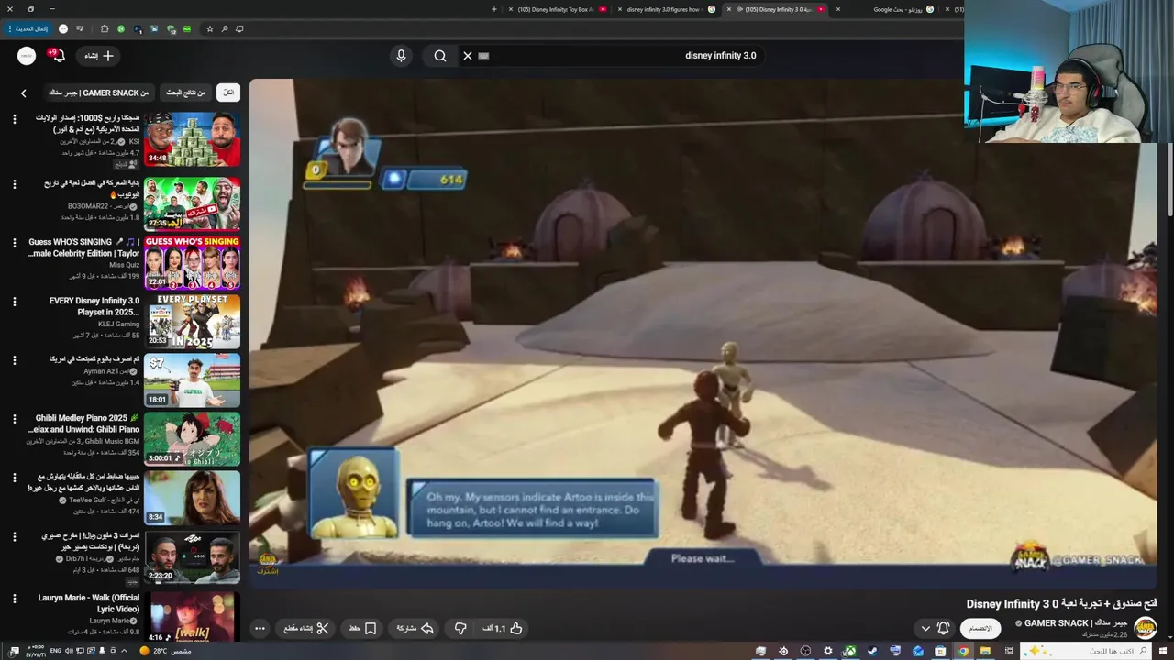Open more actions ellipsis under the video
This screenshot has height=660, width=1174.
260,629
